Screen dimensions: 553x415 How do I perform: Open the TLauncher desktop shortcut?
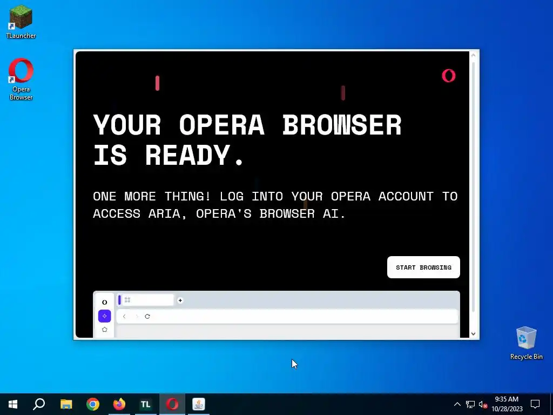(x=21, y=22)
